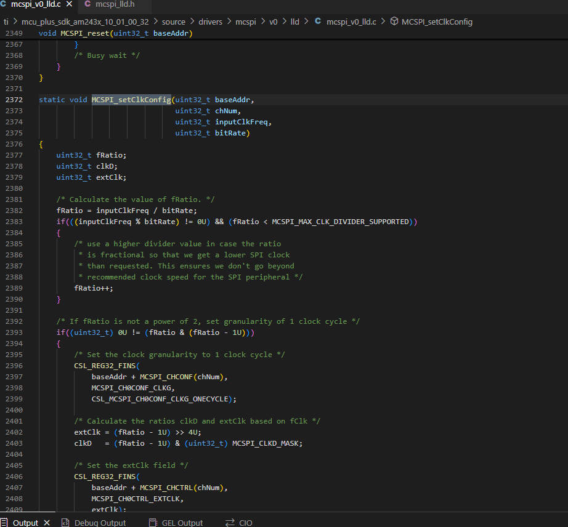Click the GEL Output tab icon
Viewport: 568px width, 527px height.
153,523
